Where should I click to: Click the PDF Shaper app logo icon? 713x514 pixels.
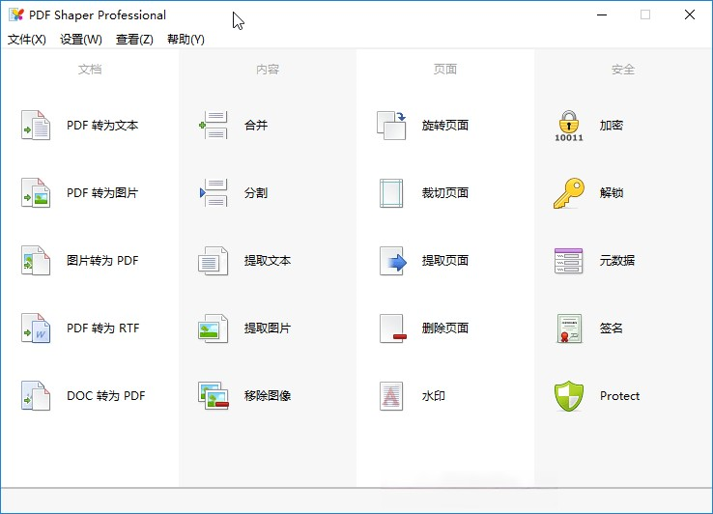[16, 14]
